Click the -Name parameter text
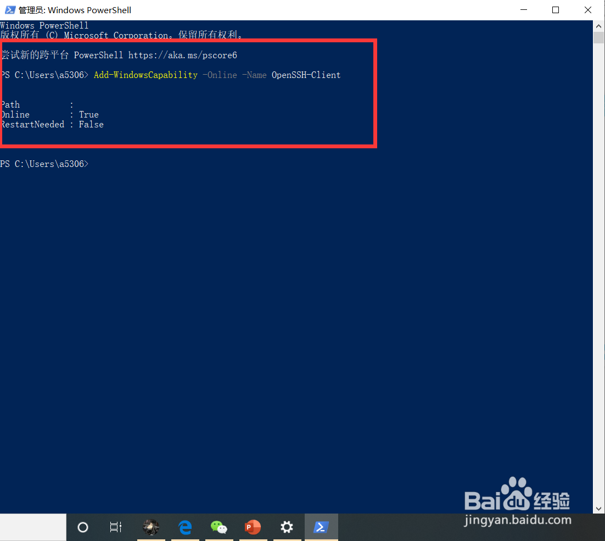The height and width of the screenshot is (541, 605). pos(254,75)
